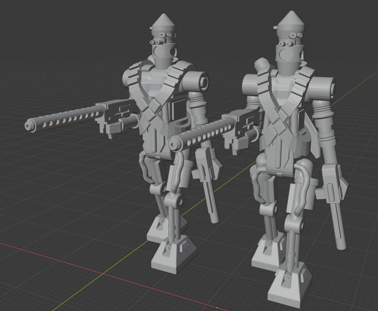Select the left robot's front knee joint
The height and width of the screenshot is (311, 378).
point(175,201)
